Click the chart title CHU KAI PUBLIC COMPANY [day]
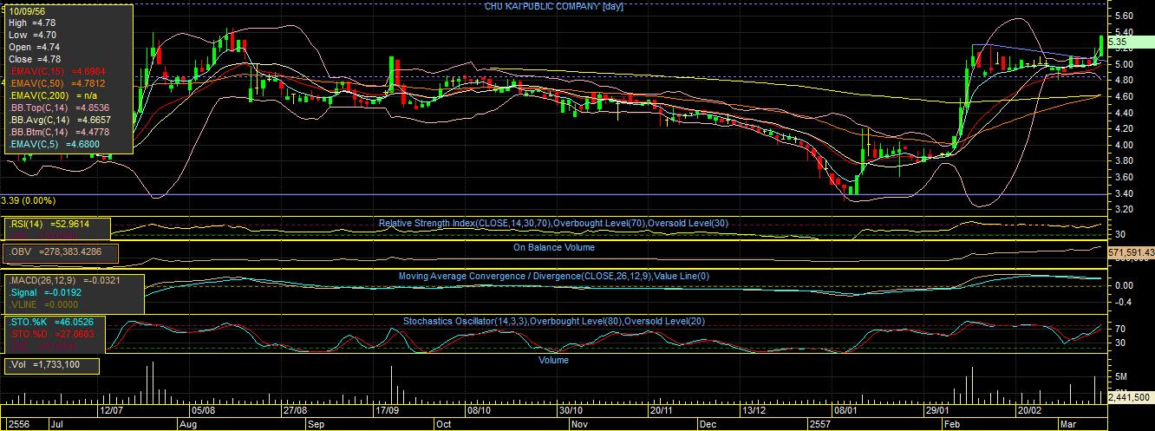Image resolution: width=1155 pixels, height=431 pixels. coord(553,6)
